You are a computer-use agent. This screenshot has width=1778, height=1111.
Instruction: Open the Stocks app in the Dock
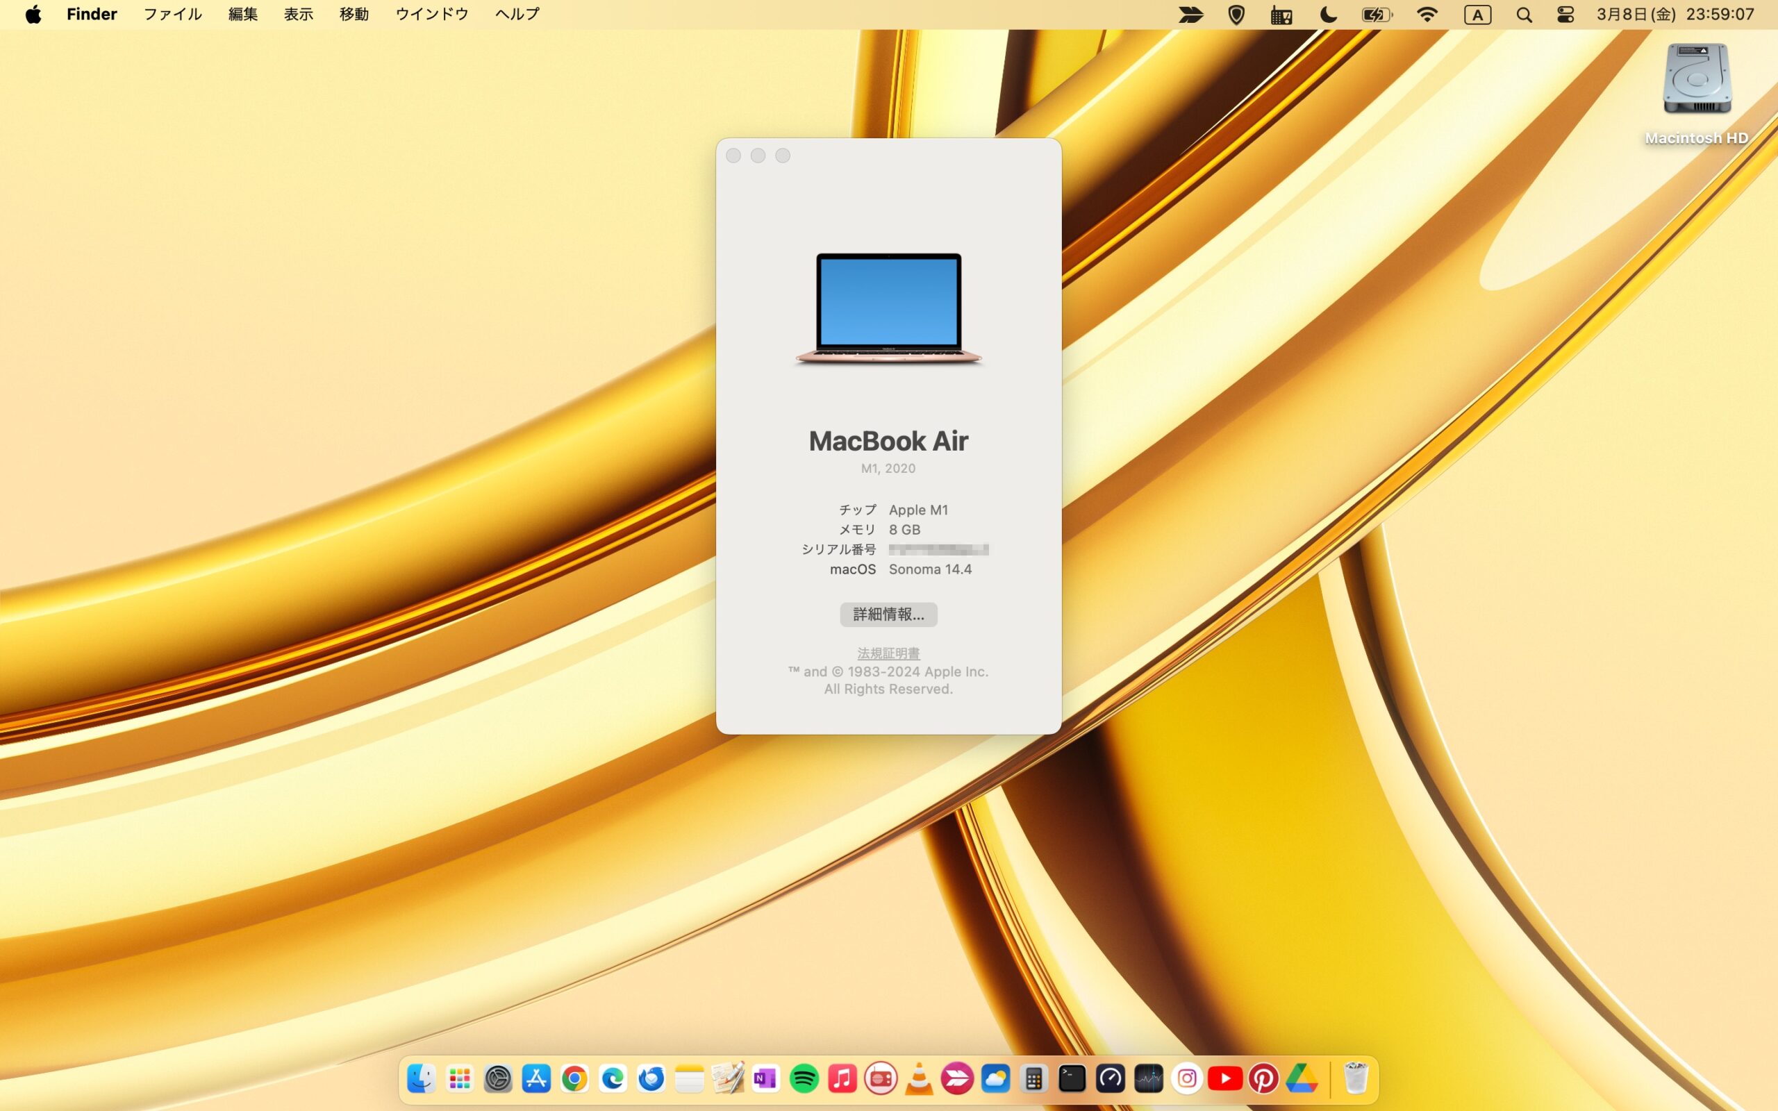(x=1148, y=1078)
